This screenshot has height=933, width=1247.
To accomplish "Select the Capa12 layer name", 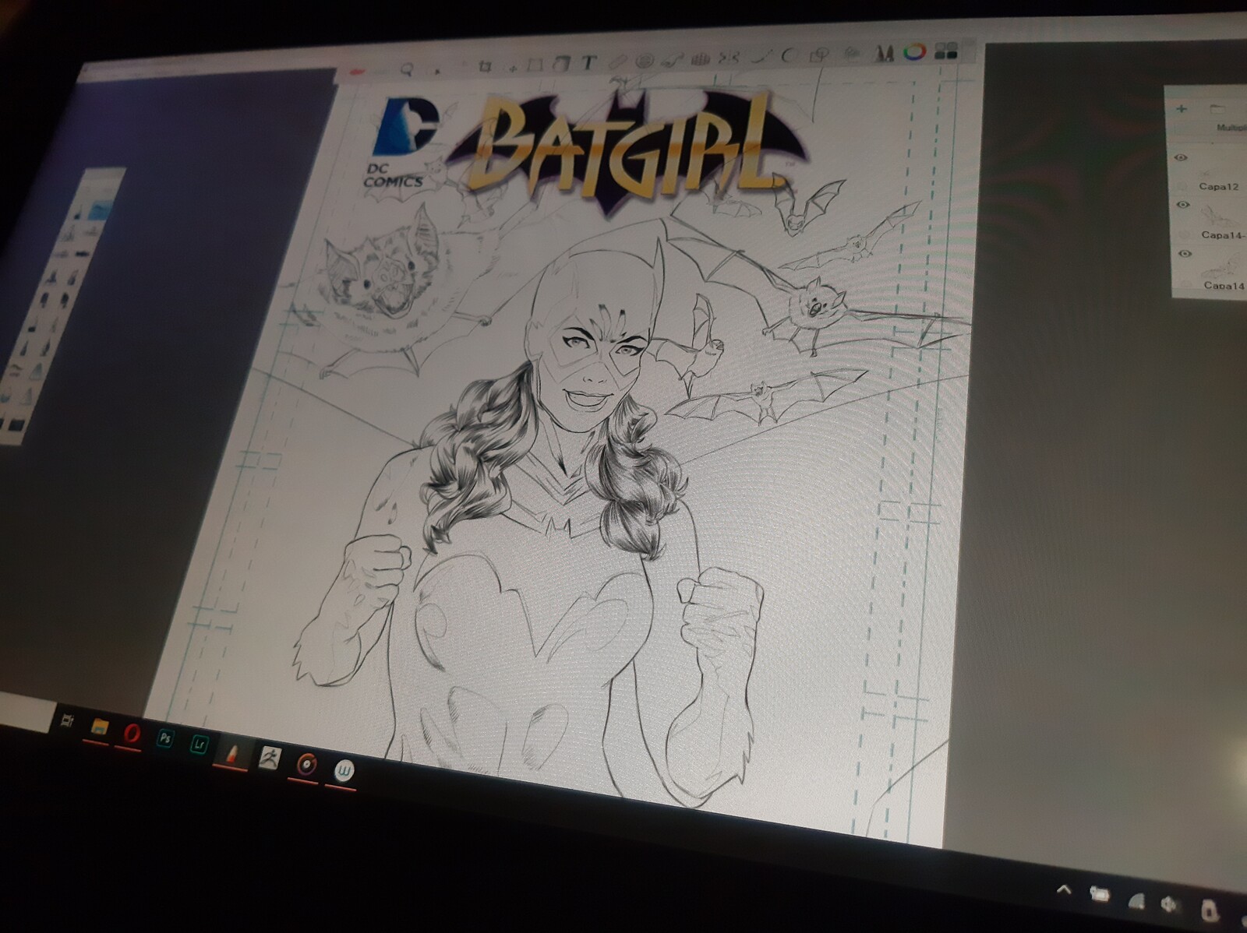I will click(x=1218, y=187).
